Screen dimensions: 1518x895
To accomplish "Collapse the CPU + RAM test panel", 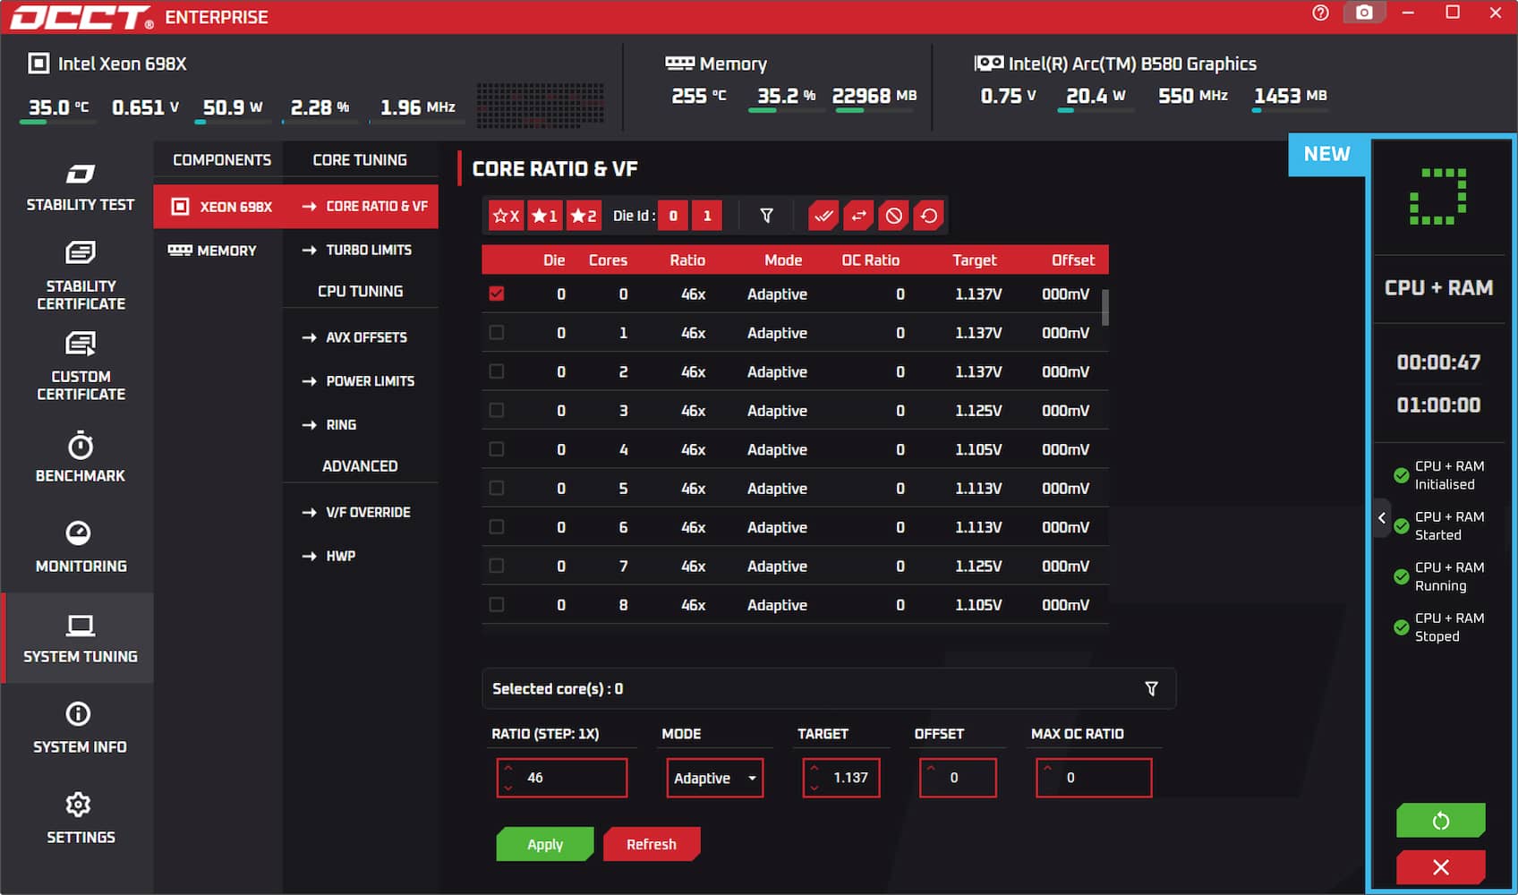I will 1382,518.
